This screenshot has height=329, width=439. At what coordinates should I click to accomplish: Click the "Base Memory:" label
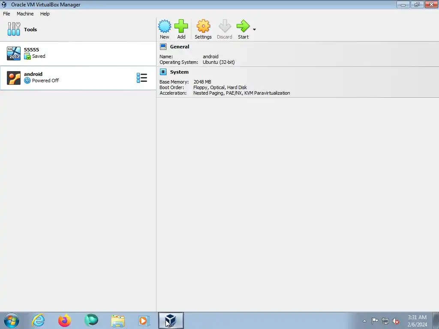coord(174,82)
